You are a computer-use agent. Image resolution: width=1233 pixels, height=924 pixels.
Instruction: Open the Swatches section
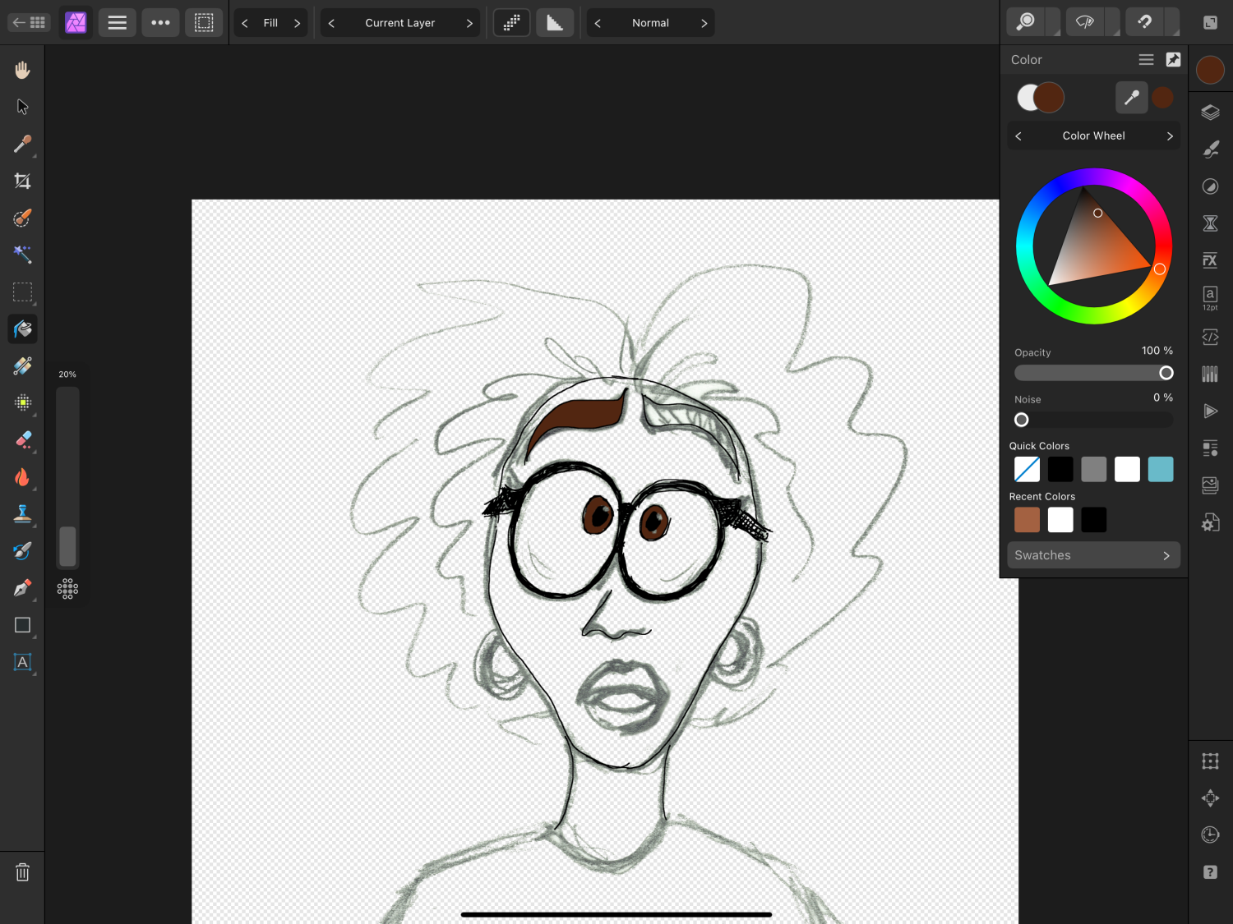[x=1093, y=555]
